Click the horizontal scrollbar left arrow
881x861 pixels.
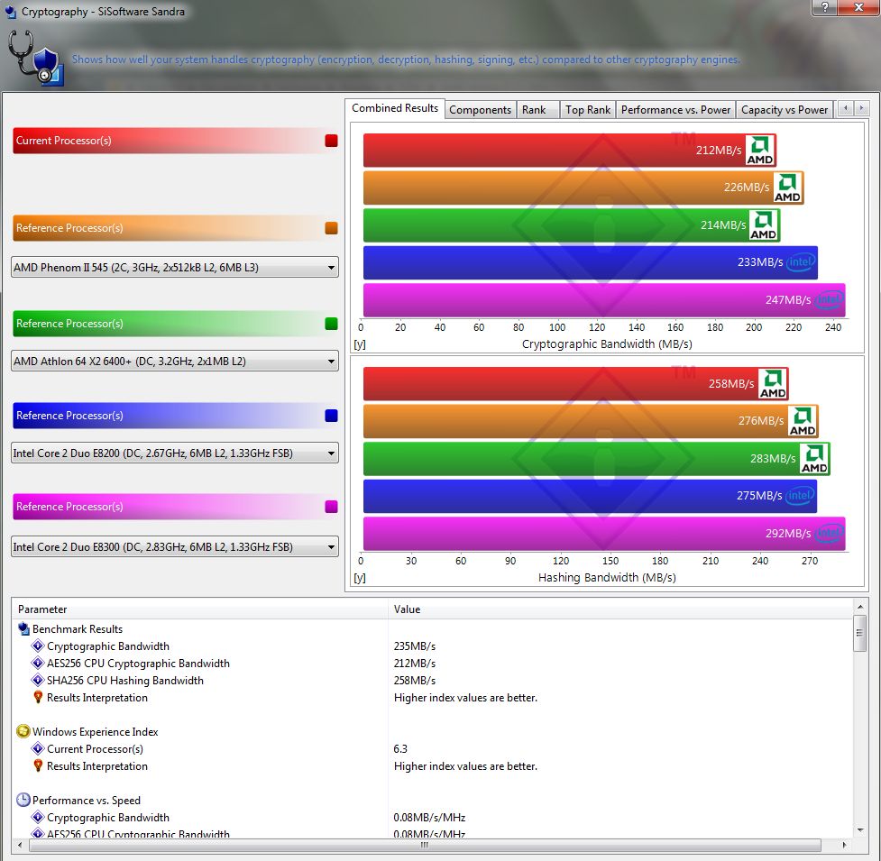[20, 845]
